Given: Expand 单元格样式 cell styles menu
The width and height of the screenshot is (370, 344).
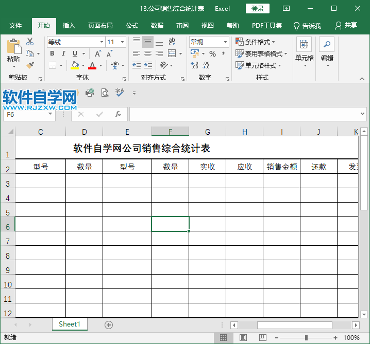Looking at the screenshot, I should click(x=258, y=65).
